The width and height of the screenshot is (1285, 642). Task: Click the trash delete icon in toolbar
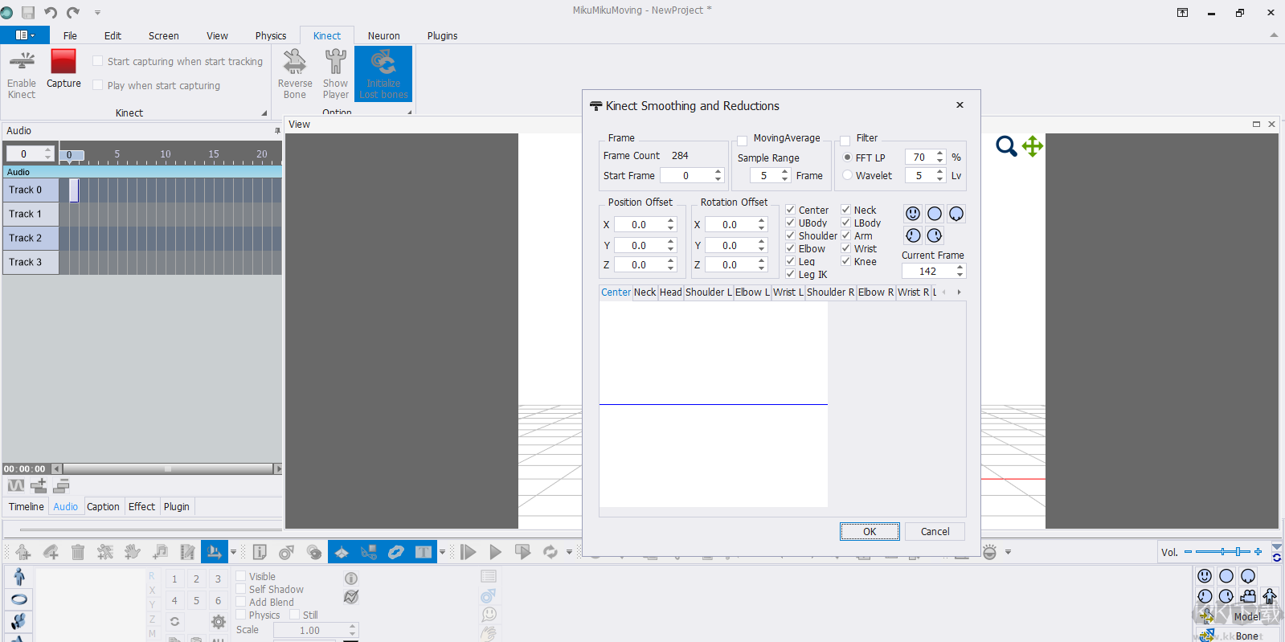point(78,552)
